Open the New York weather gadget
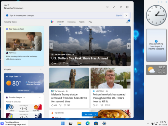The height and width of the screenshot is (126, 168). tap(156, 70)
